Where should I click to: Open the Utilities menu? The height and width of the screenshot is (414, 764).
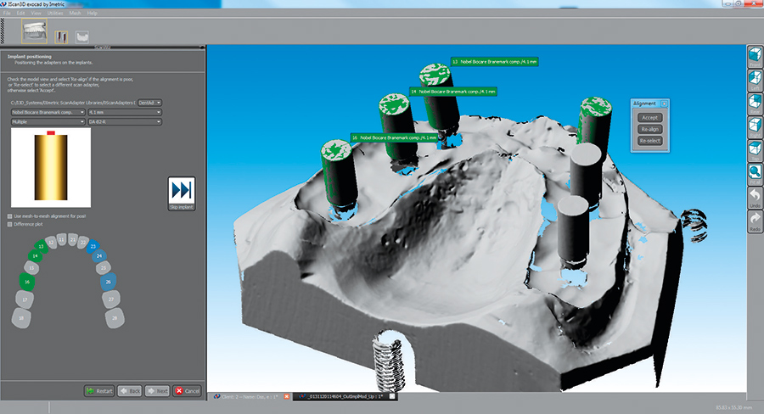[55, 14]
